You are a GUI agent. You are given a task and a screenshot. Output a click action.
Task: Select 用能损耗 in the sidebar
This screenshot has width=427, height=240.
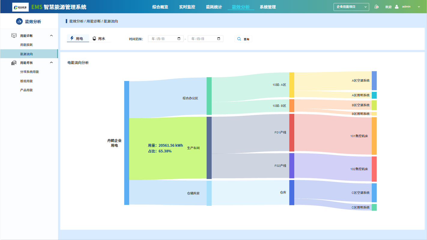[26, 45]
